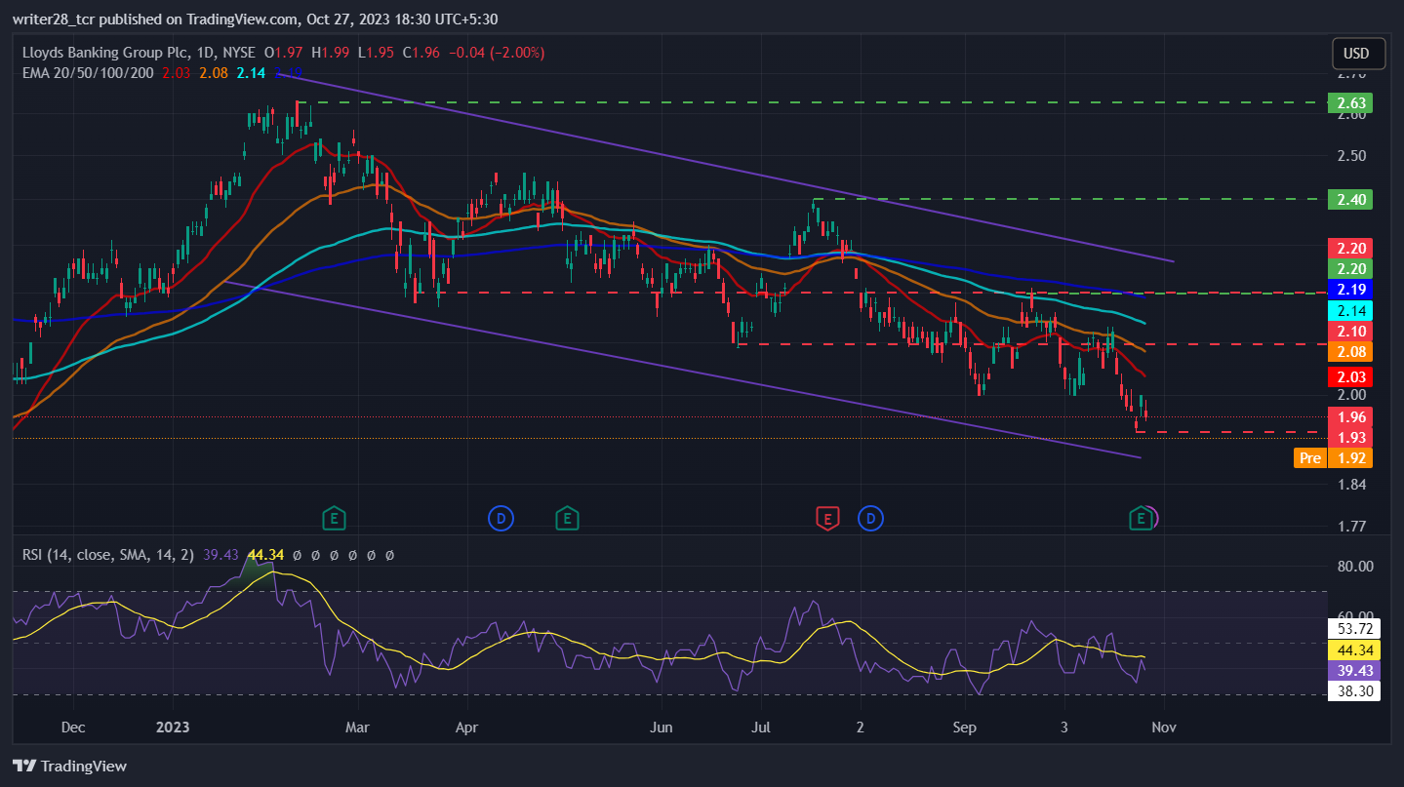Click the TradingView logo
This screenshot has height=787, width=1404.
tap(70, 766)
